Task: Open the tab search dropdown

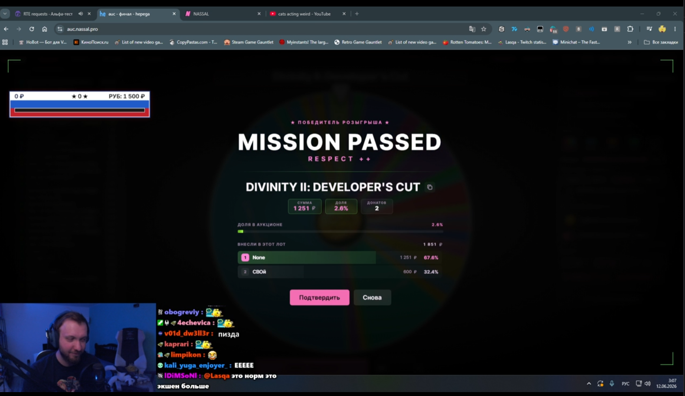Action: [5, 14]
